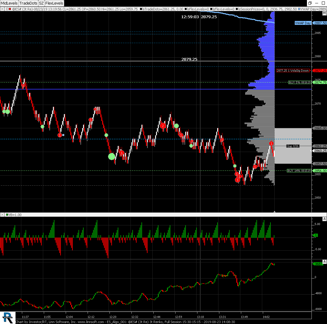Image resolution: width=327 pixels, height=324 pixels.
Task: Click the 2877.25 VolaSig Down label
Action: tap(293, 70)
